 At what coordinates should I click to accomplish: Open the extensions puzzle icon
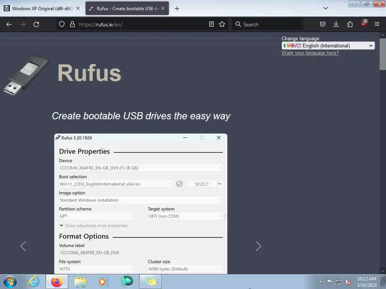tap(350, 24)
